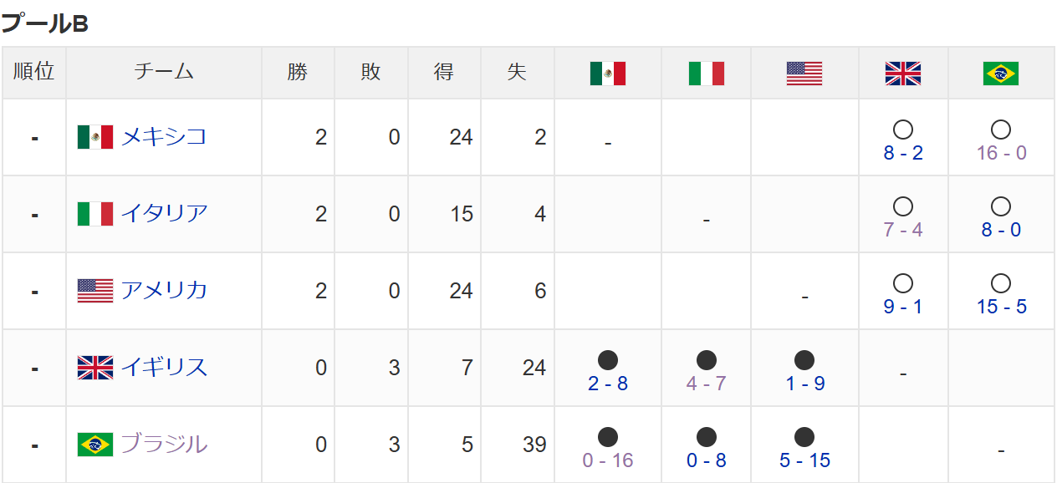Click the Mexico flag column header
The image size is (1057, 483).
coord(608,74)
